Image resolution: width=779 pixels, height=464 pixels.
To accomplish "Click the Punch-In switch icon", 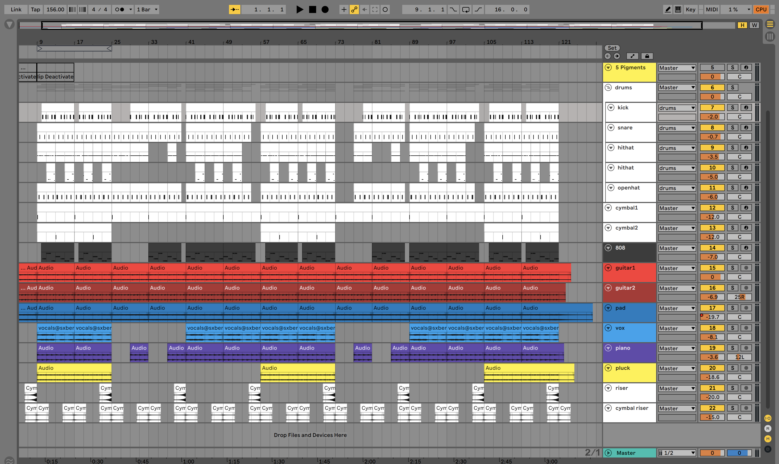I will click(x=453, y=9).
